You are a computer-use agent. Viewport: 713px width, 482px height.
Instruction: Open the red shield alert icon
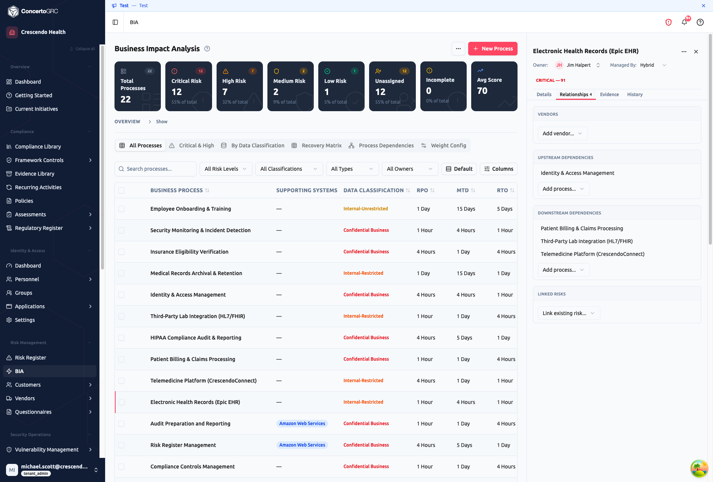(669, 22)
